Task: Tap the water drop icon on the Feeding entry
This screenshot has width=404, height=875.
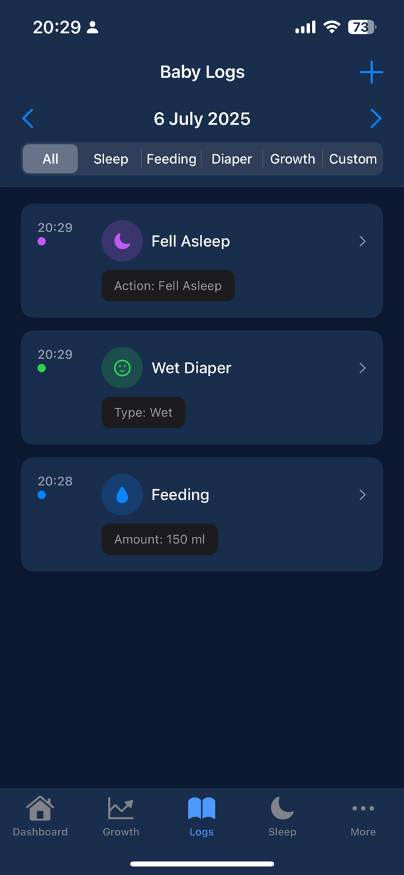Action: point(122,495)
